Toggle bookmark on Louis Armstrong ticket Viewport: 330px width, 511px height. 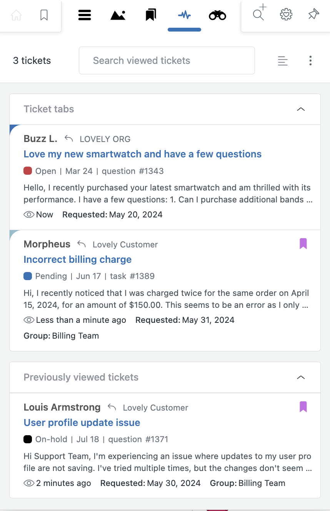[x=303, y=407]
